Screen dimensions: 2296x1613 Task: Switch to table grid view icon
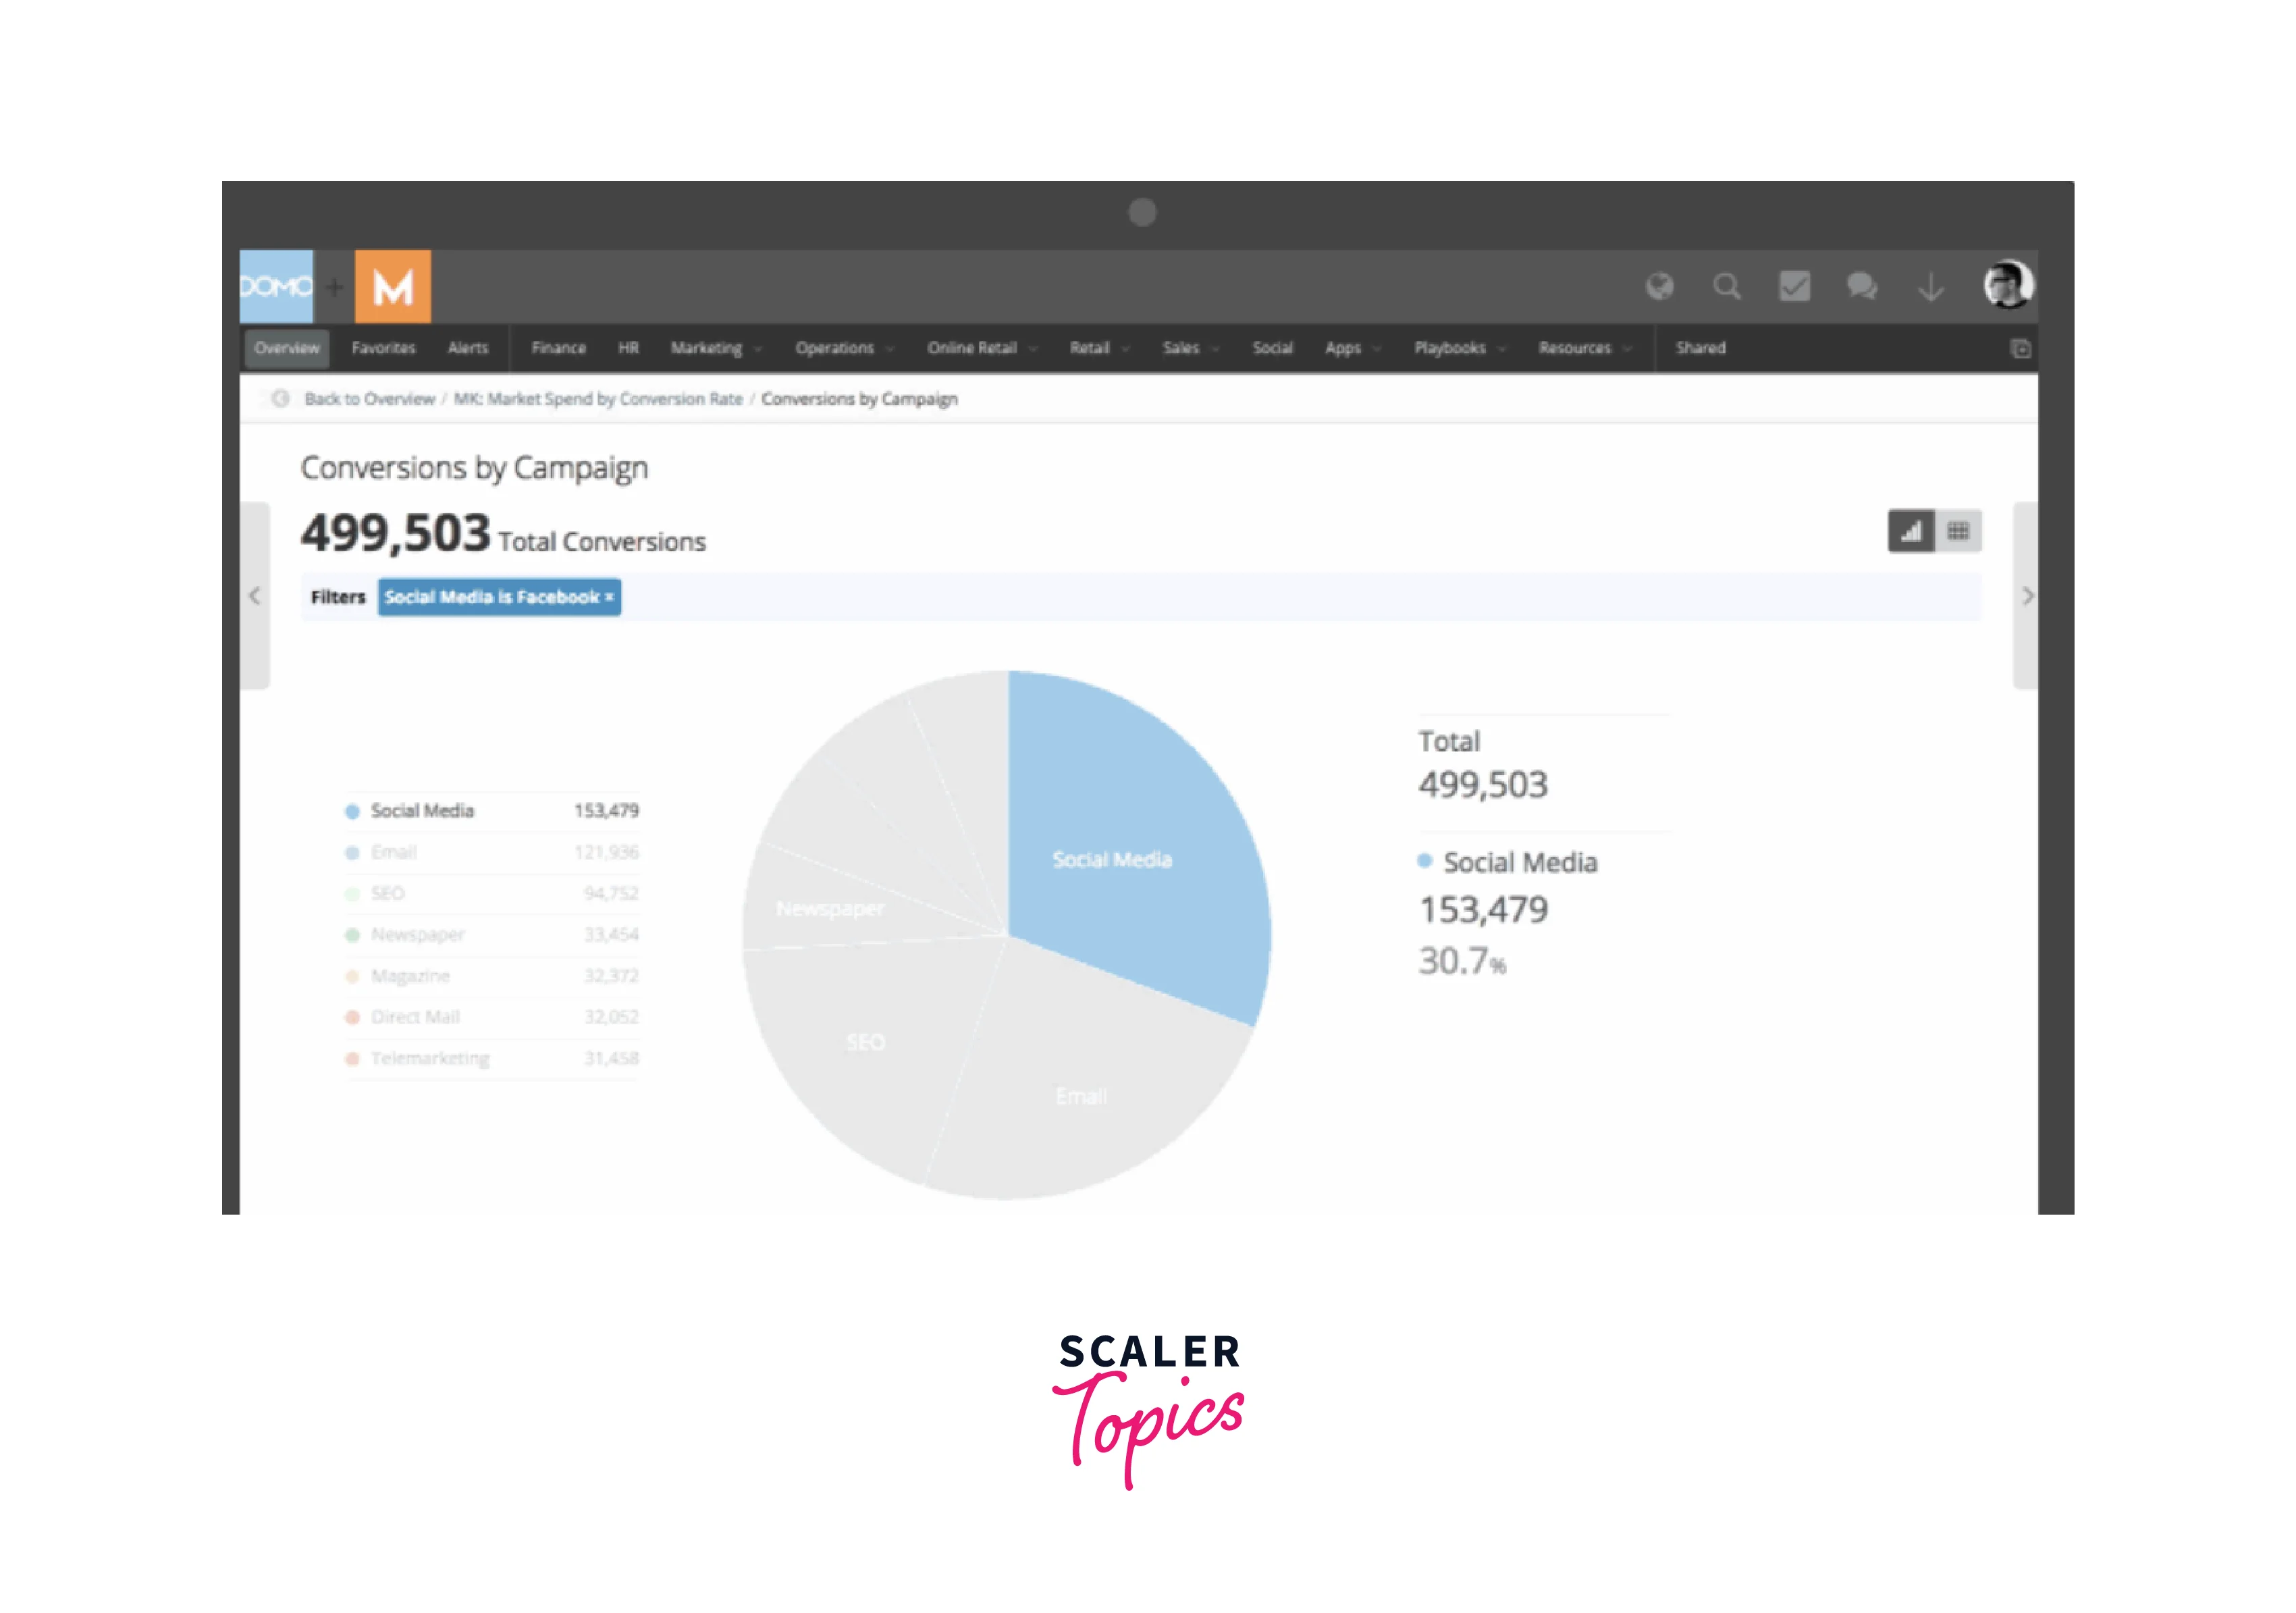[1958, 531]
